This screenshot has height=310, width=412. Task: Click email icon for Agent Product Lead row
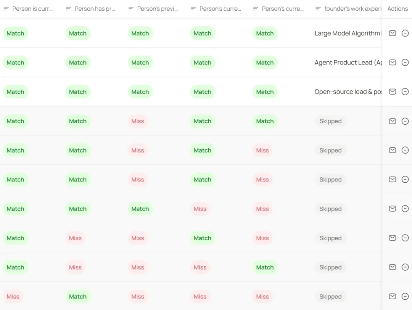click(392, 62)
